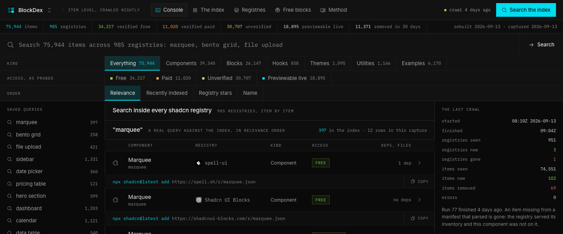This screenshot has height=234, width=563.
Task: Sort results by Registry stars
Action: pos(215,93)
